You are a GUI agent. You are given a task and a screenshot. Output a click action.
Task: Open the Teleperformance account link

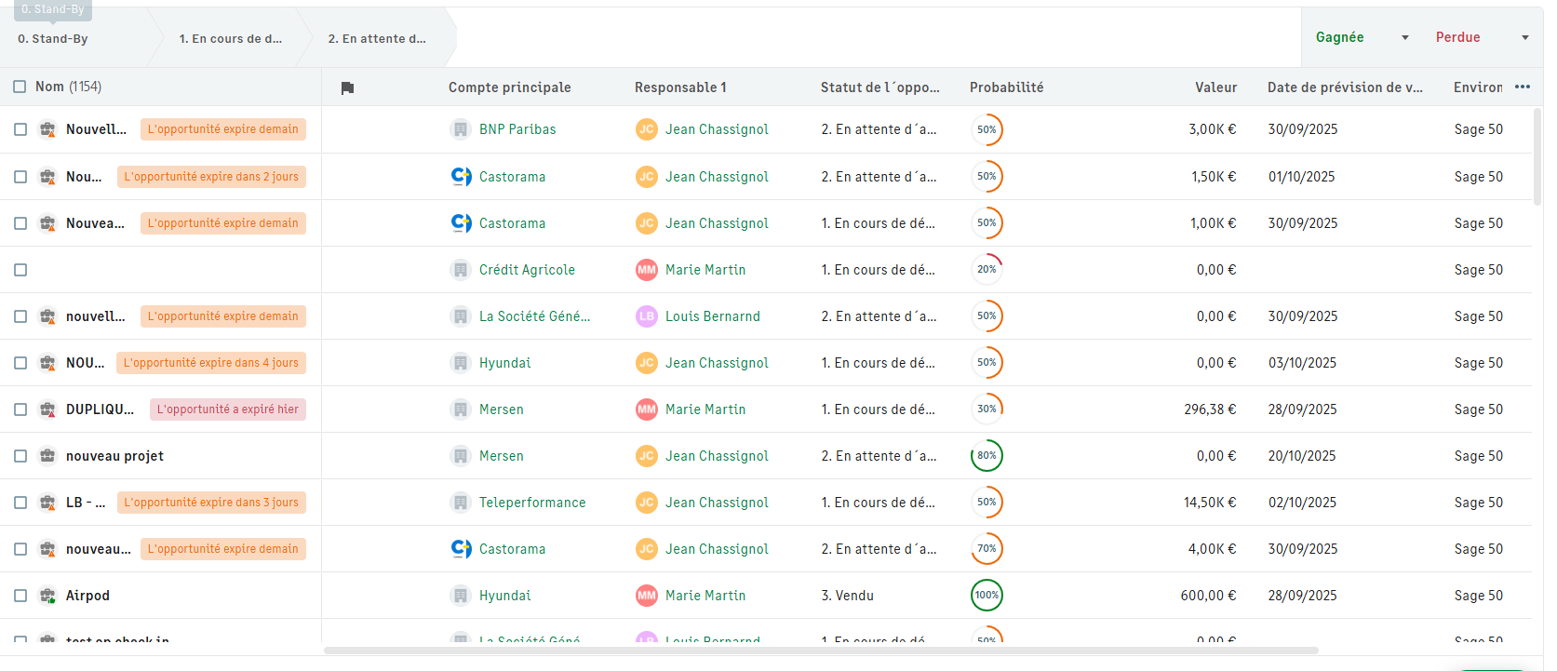532,503
